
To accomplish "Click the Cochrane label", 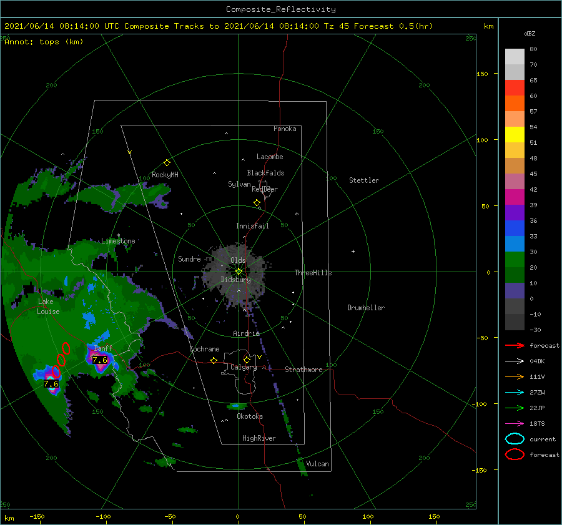I will pos(204,349).
